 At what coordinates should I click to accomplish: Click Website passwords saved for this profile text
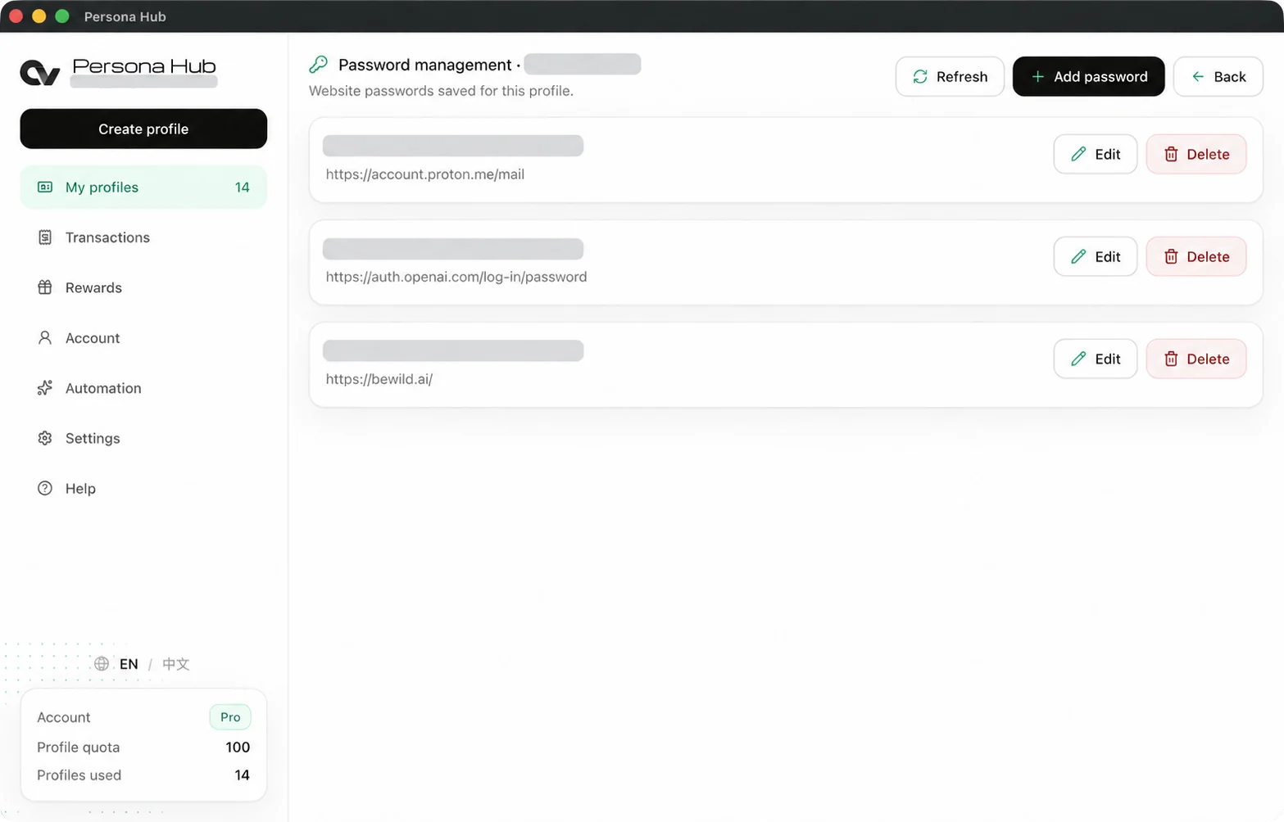[441, 91]
